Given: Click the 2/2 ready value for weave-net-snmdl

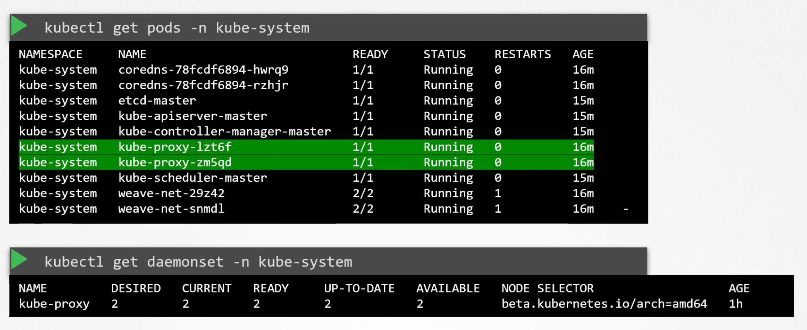Looking at the screenshot, I should pyautogui.click(x=363, y=209).
